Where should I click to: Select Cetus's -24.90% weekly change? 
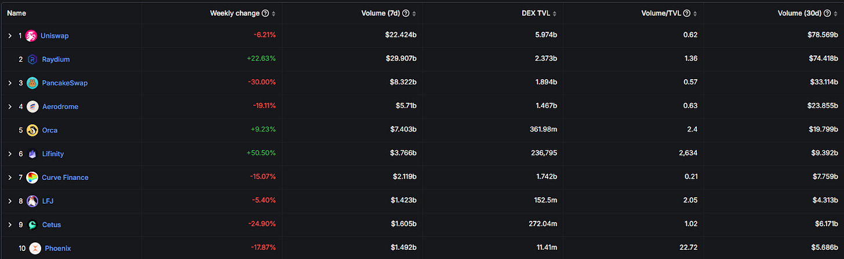(x=263, y=225)
